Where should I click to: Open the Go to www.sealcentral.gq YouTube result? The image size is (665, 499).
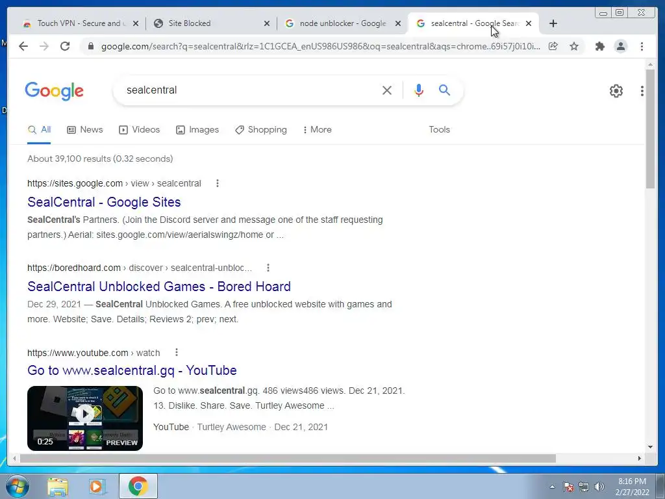(132, 370)
